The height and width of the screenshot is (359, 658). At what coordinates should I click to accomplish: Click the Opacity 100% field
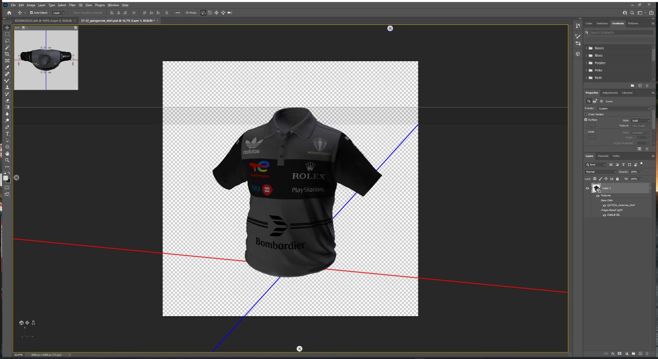(x=634, y=172)
